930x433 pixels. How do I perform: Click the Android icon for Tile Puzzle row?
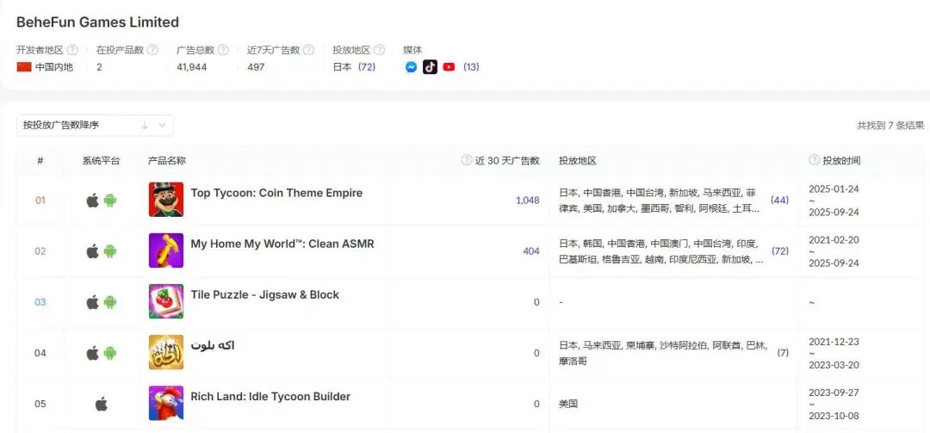pyautogui.click(x=110, y=302)
